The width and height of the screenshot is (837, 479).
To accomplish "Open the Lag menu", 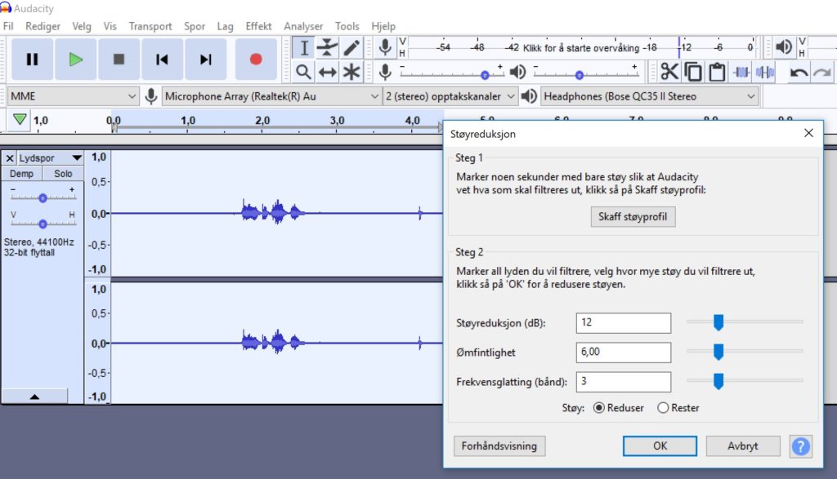I will [226, 26].
